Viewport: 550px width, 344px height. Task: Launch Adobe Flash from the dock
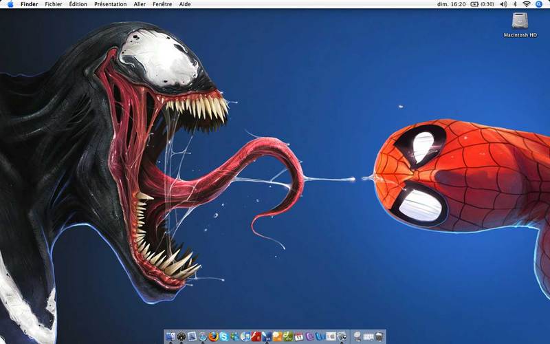256,336
